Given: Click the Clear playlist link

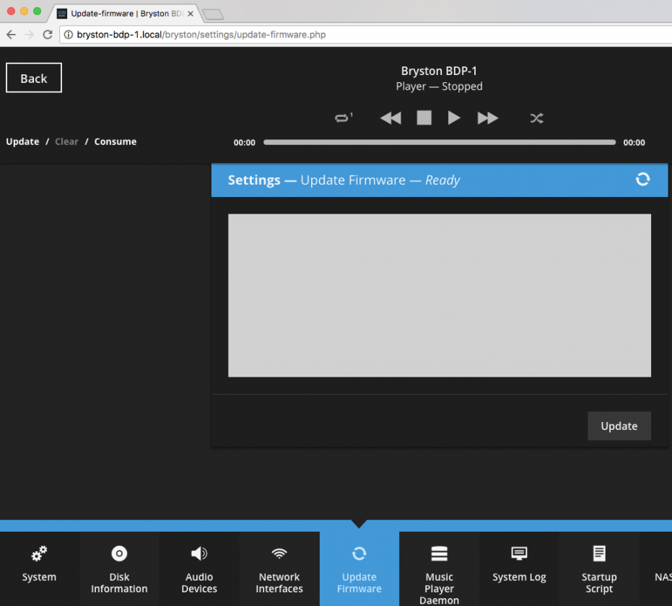Looking at the screenshot, I should (x=66, y=141).
